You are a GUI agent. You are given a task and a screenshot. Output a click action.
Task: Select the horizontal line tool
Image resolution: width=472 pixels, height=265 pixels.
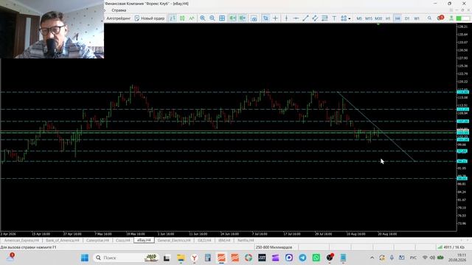(296, 18)
